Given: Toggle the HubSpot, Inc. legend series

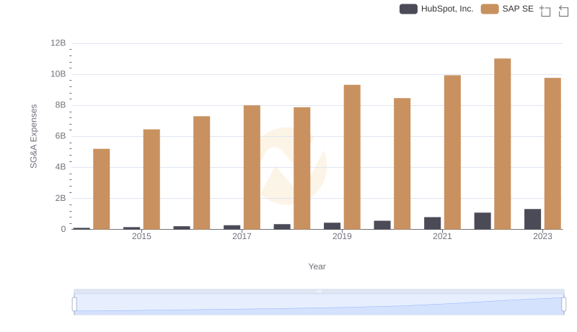Looking at the screenshot, I should click(x=436, y=9).
